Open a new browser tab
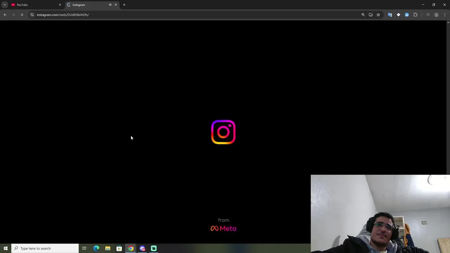Screen dimensions: 450x253 (124, 5)
